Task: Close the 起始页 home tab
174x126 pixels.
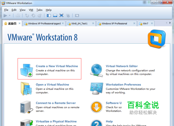Action: tap(19, 23)
